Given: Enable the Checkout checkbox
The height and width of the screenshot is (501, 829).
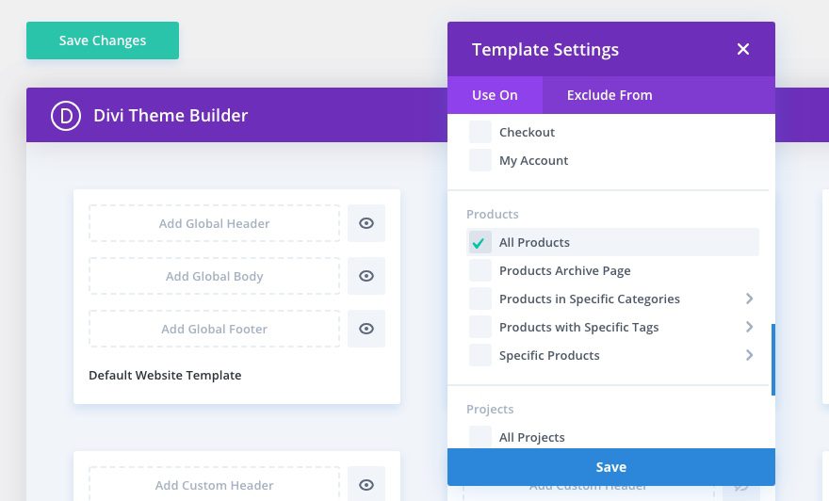Looking at the screenshot, I should pyautogui.click(x=480, y=132).
